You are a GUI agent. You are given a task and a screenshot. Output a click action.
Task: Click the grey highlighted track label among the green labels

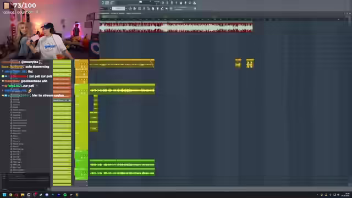[x=62, y=100]
